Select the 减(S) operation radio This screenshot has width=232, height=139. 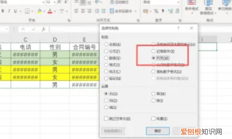pos(110,107)
